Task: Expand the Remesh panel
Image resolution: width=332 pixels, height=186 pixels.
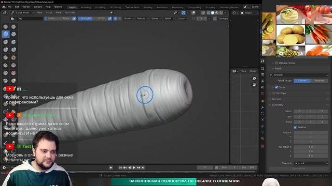Action: pyautogui.click(x=276, y=99)
